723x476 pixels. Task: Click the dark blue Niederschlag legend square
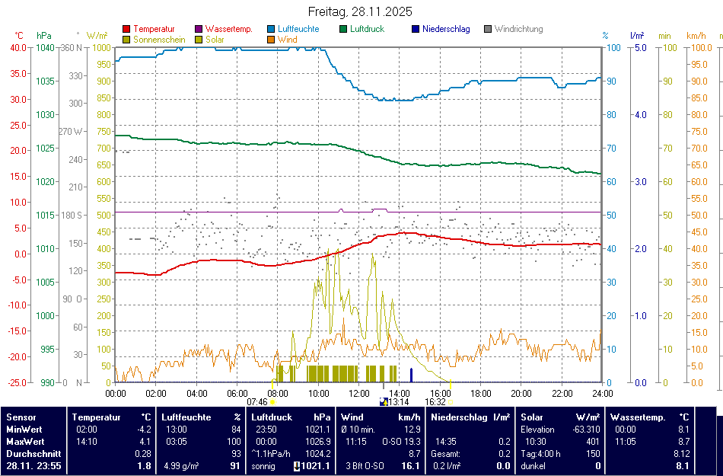[x=416, y=30]
